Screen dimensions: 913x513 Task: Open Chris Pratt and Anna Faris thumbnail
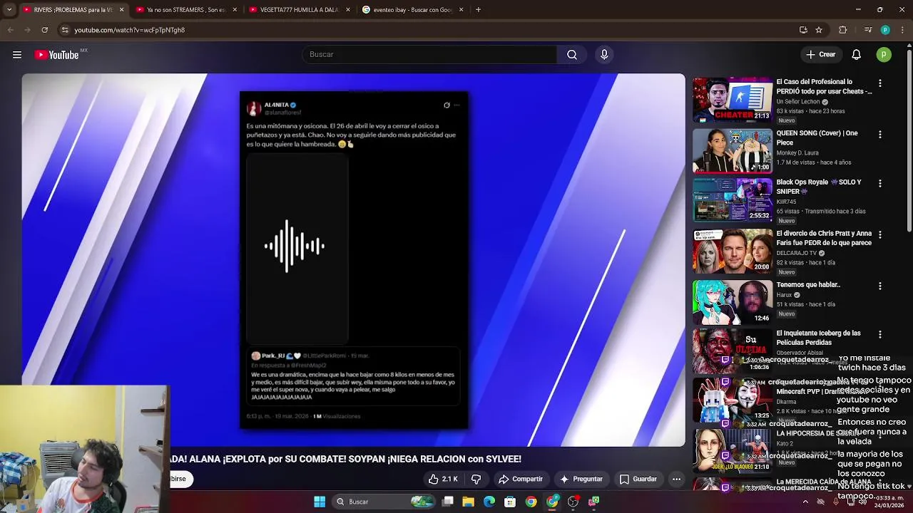tap(733, 251)
